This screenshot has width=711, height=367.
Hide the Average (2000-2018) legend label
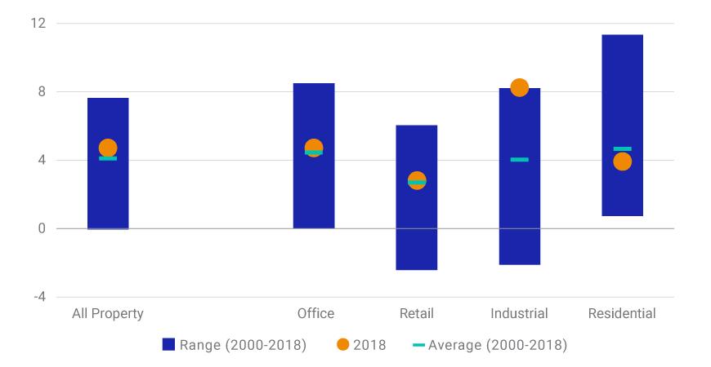point(497,345)
